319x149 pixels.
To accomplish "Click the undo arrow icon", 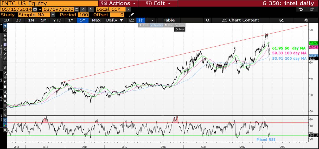I will pyautogui.click(x=301, y=9).
